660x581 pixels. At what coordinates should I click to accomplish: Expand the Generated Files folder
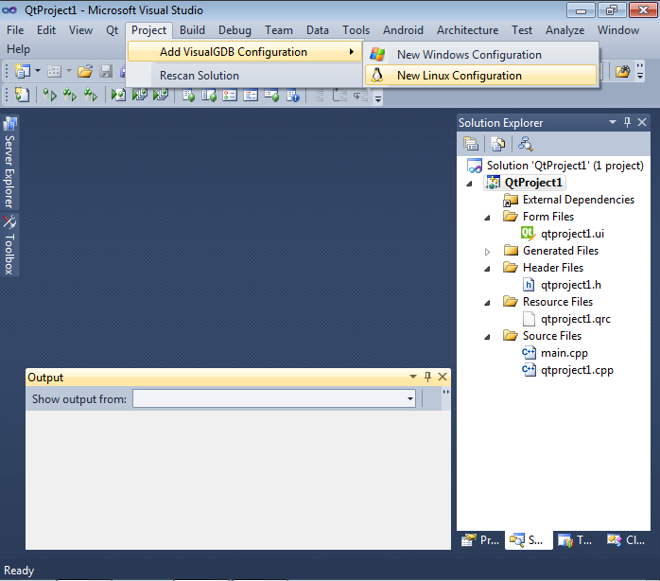tap(487, 252)
